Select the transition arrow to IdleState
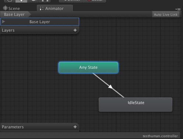Image resolution: width=183 pixels, height=139 pixels. (110, 87)
